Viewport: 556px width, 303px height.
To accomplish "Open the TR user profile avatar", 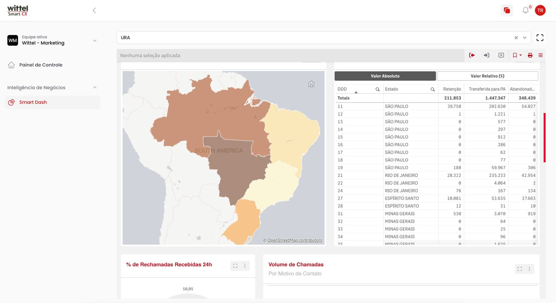I will pos(540,10).
